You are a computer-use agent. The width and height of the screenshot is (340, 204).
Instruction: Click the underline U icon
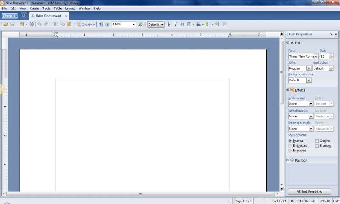(x=182, y=25)
